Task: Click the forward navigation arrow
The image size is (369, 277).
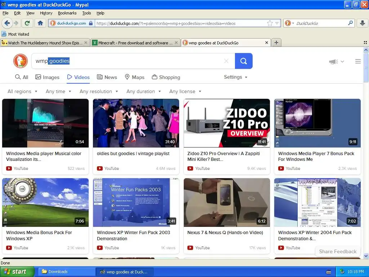Action: (16, 23)
